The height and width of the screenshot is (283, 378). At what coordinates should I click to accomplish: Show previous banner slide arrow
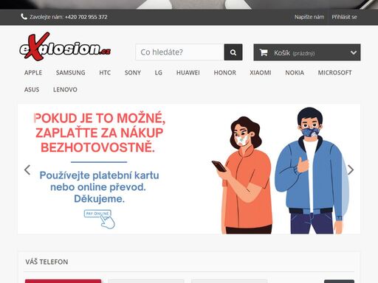coord(27,170)
